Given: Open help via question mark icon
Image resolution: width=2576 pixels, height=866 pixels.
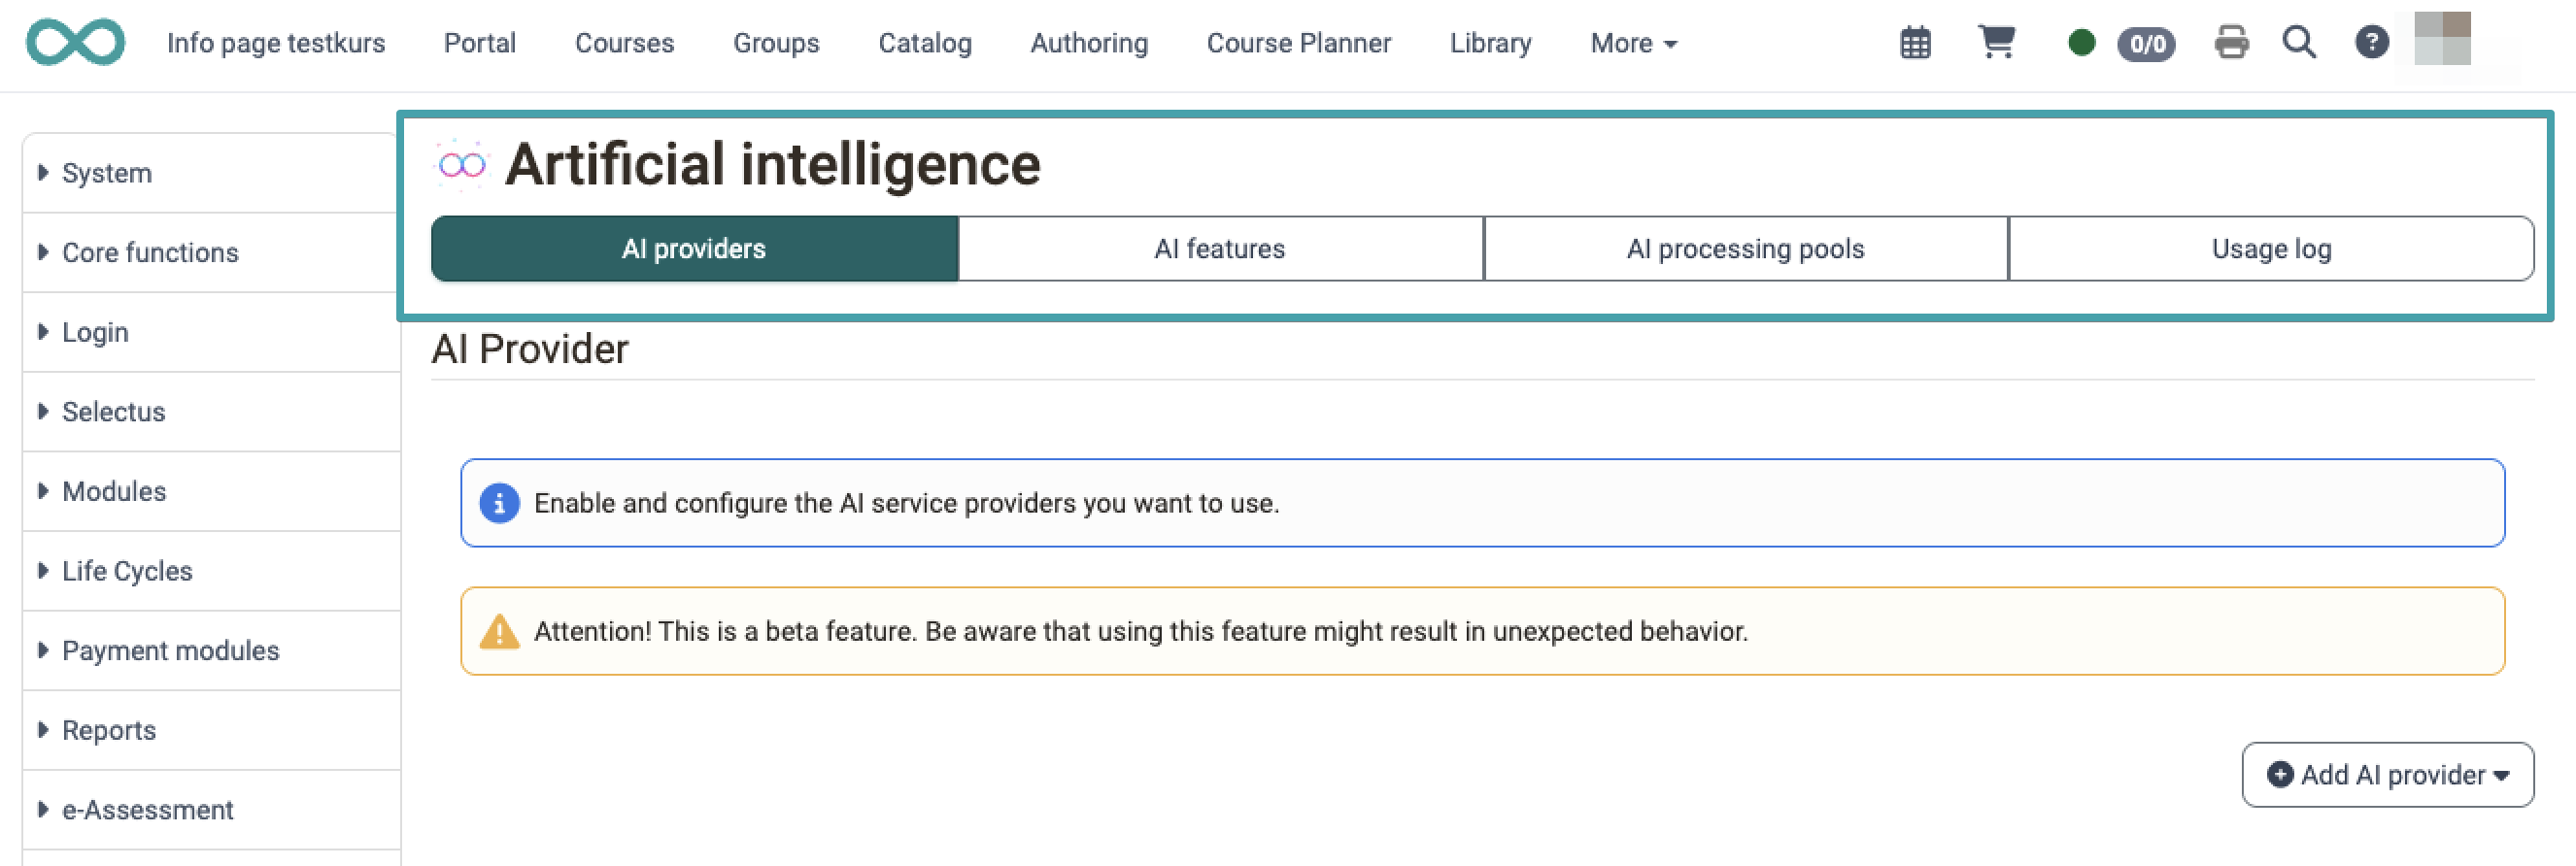Looking at the screenshot, I should 2371,43.
